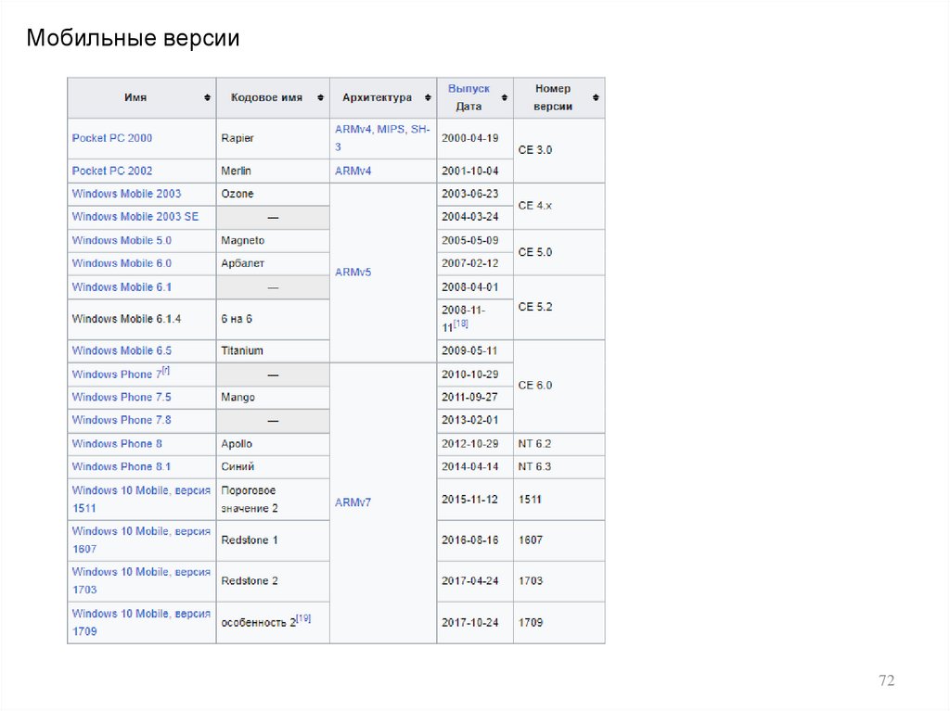Select the date 2000-04-19

click(x=470, y=138)
